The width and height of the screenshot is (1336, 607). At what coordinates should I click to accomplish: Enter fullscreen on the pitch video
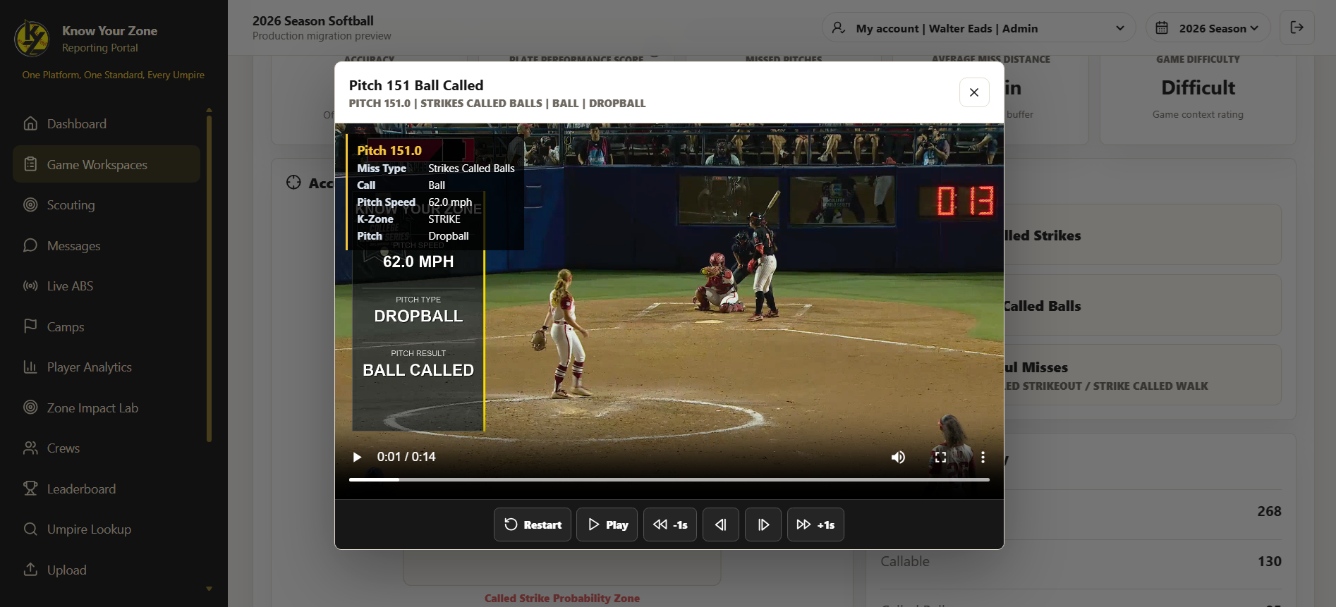(x=940, y=457)
